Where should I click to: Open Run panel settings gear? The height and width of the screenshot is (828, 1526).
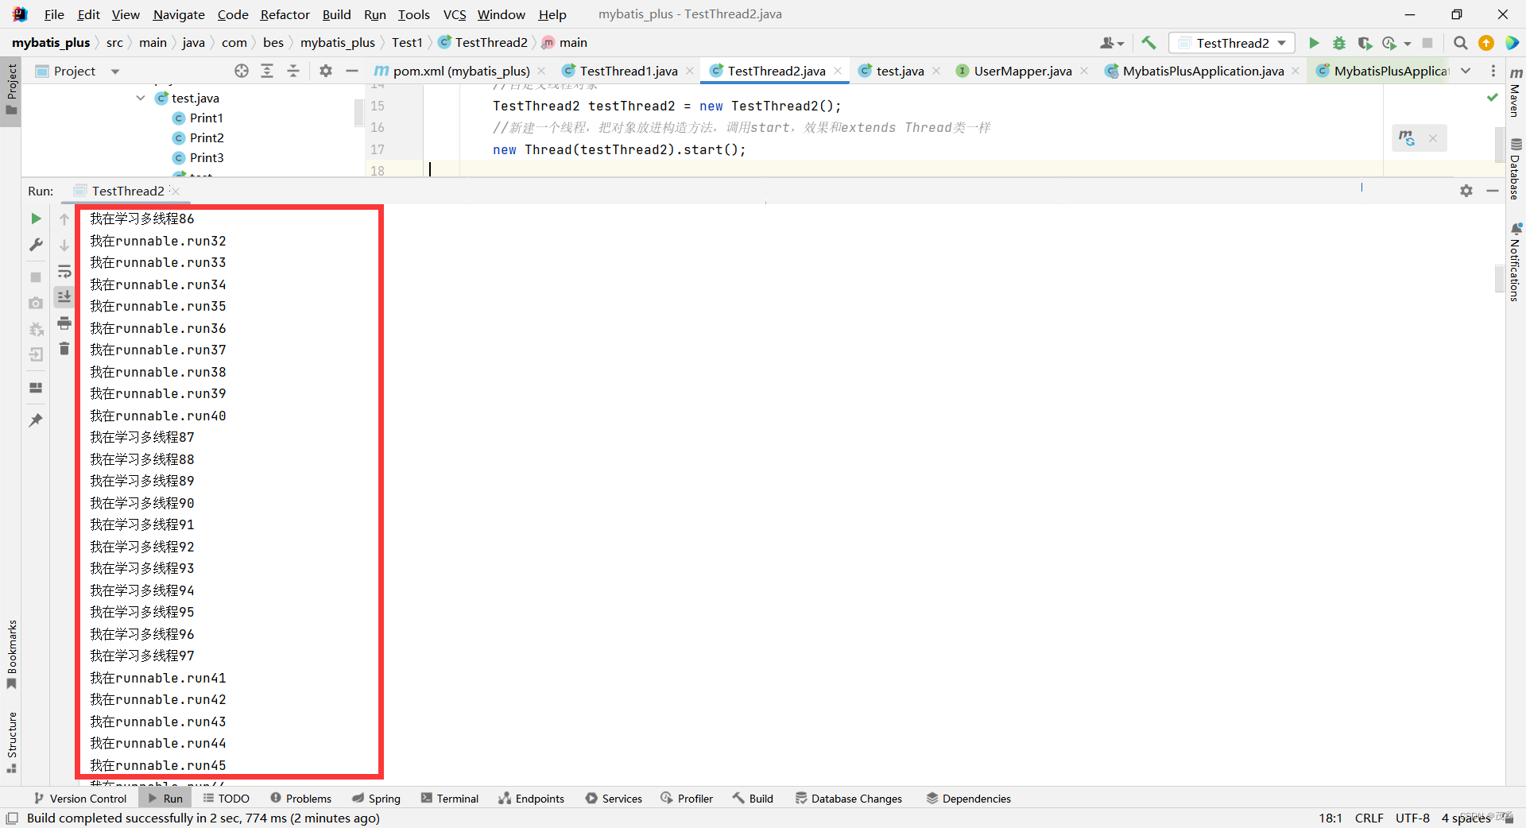(x=1466, y=191)
